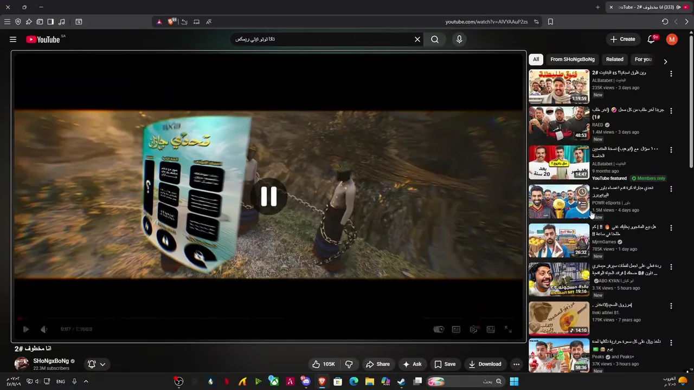This screenshot has width=694, height=390.
Task: Click the player play button in control bar
Action: 25,329
